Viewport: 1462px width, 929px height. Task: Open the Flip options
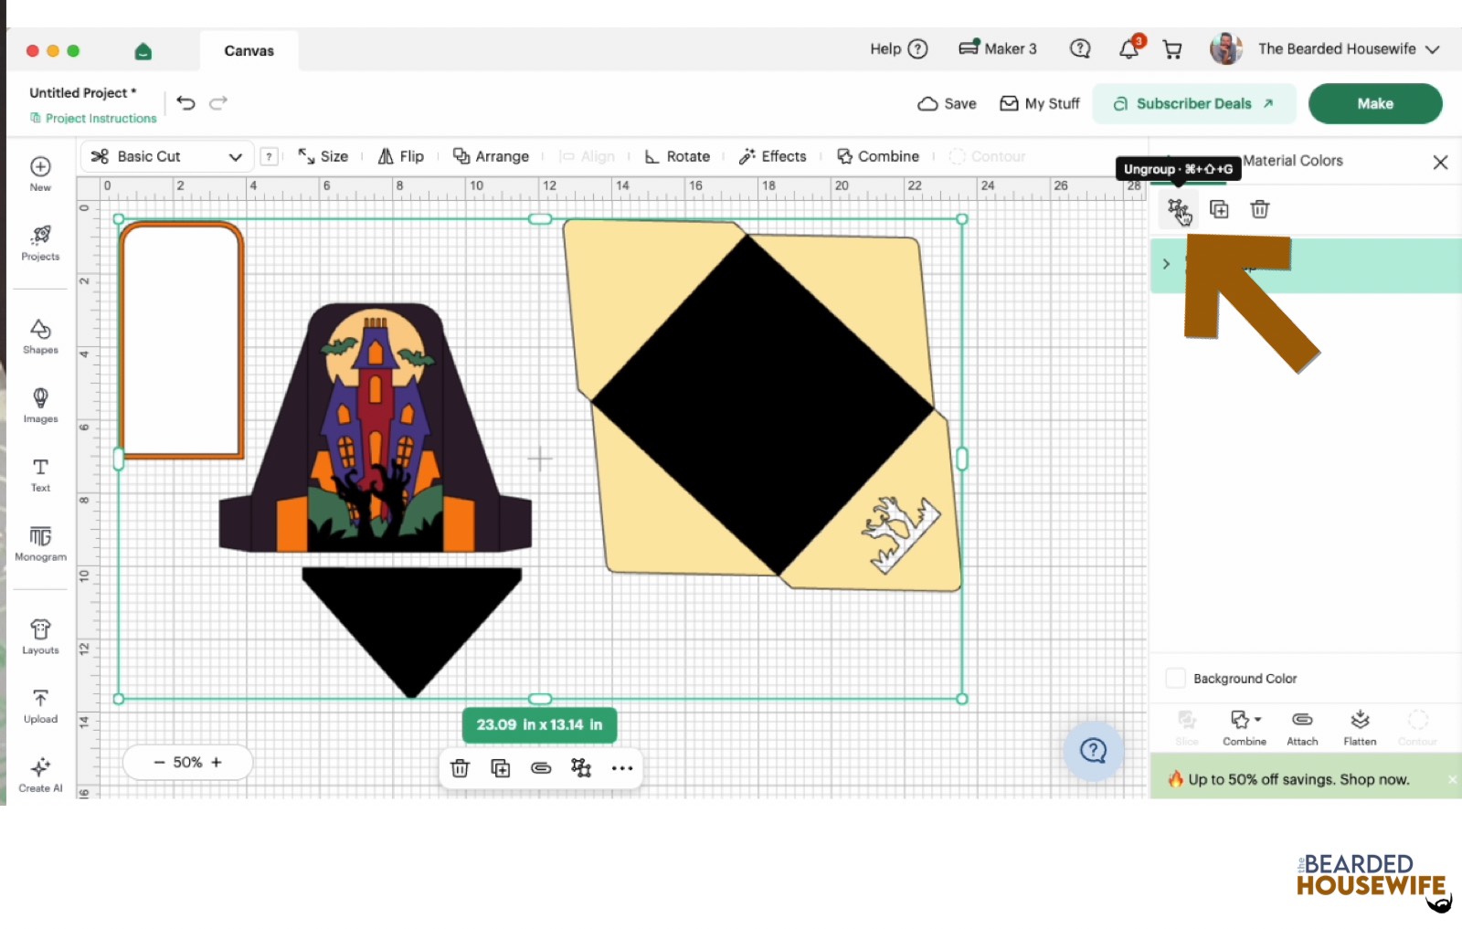point(401,156)
